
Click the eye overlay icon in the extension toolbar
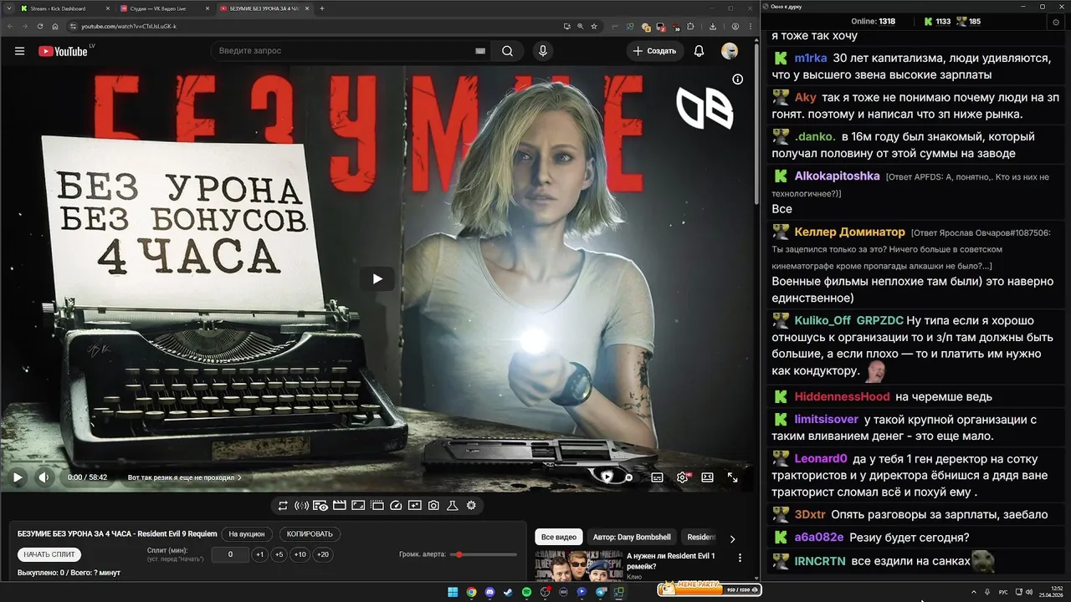pyautogui.click(x=320, y=505)
